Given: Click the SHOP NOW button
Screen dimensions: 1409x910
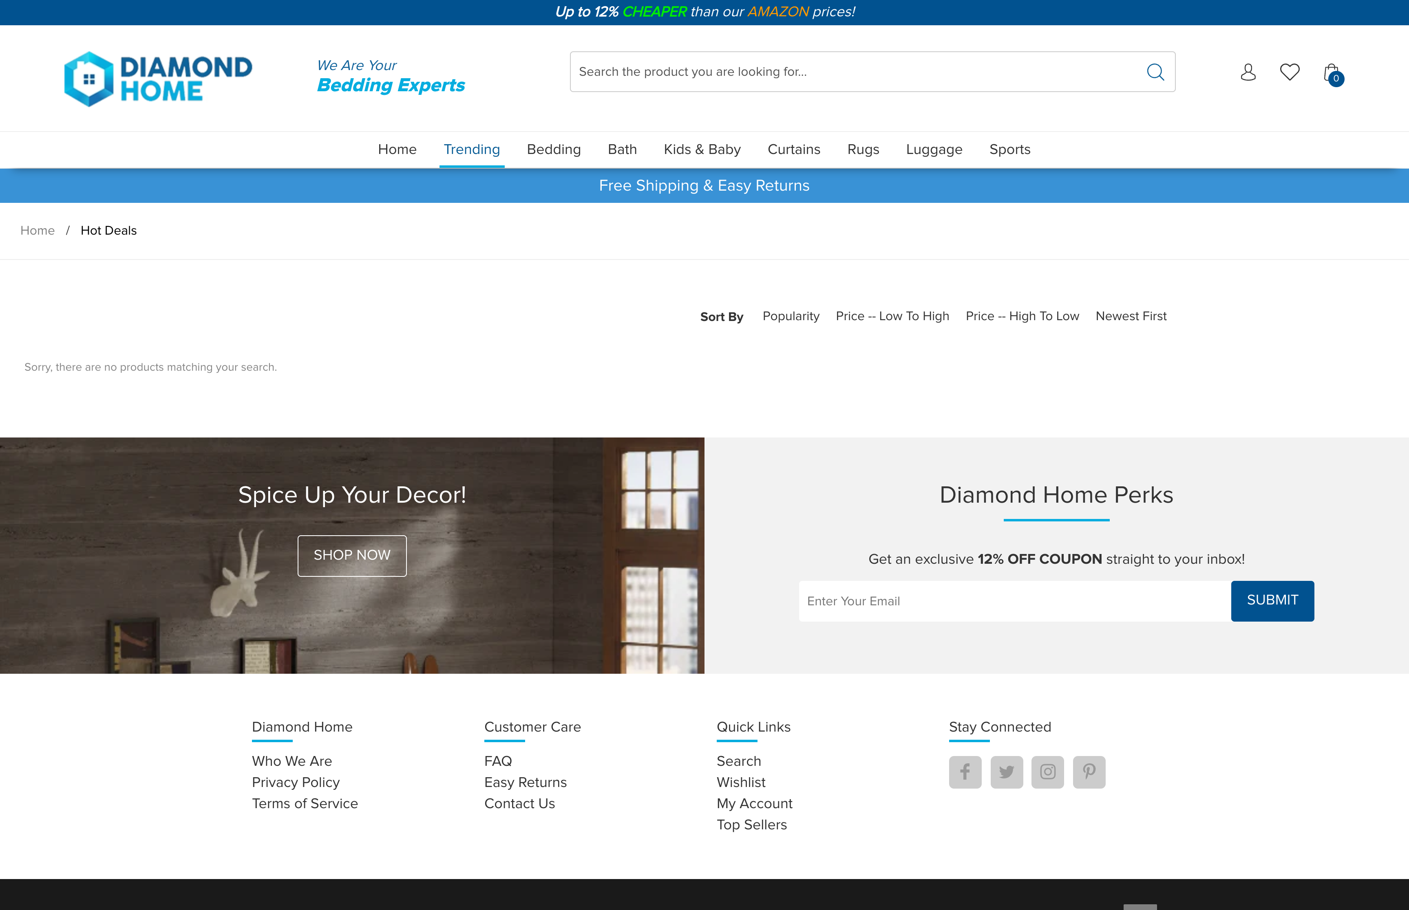Looking at the screenshot, I should [x=352, y=555].
